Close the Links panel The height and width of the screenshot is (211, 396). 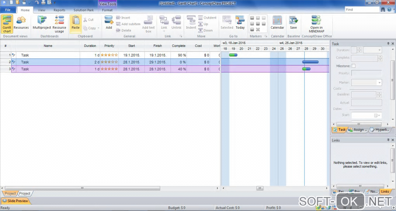(393, 140)
